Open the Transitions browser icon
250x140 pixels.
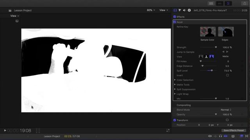[247, 136]
